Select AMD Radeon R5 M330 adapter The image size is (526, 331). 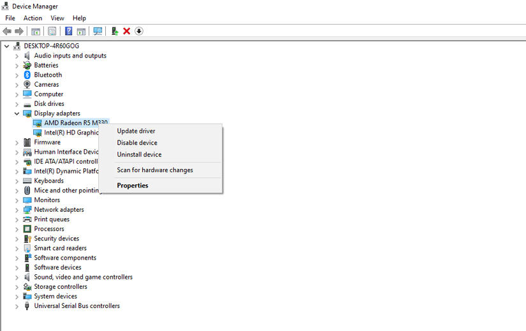coord(71,123)
